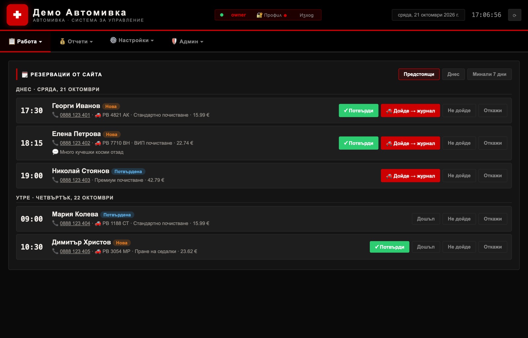Screen dimensions: 528x338
Task: Click Изход to log out
Action: (307, 15)
